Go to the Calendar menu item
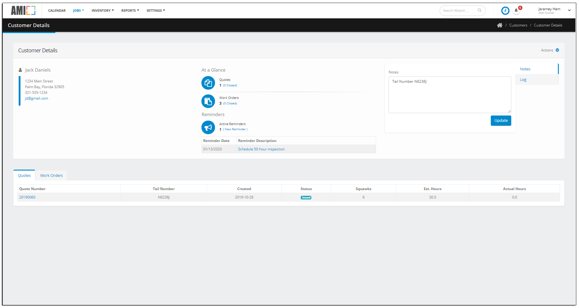This screenshot has height=308, width=579. (57, 11)
